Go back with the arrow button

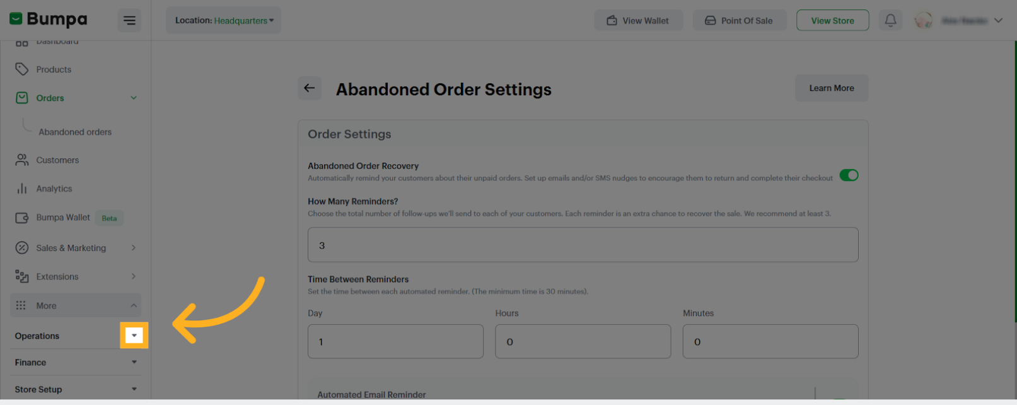tap(310, 88)
